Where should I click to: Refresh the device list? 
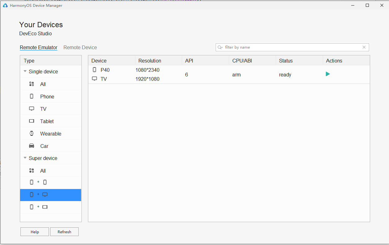click(x=64, y=232)
